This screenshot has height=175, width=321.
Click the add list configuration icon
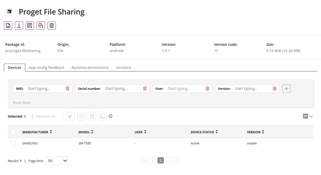pos(30,26)
